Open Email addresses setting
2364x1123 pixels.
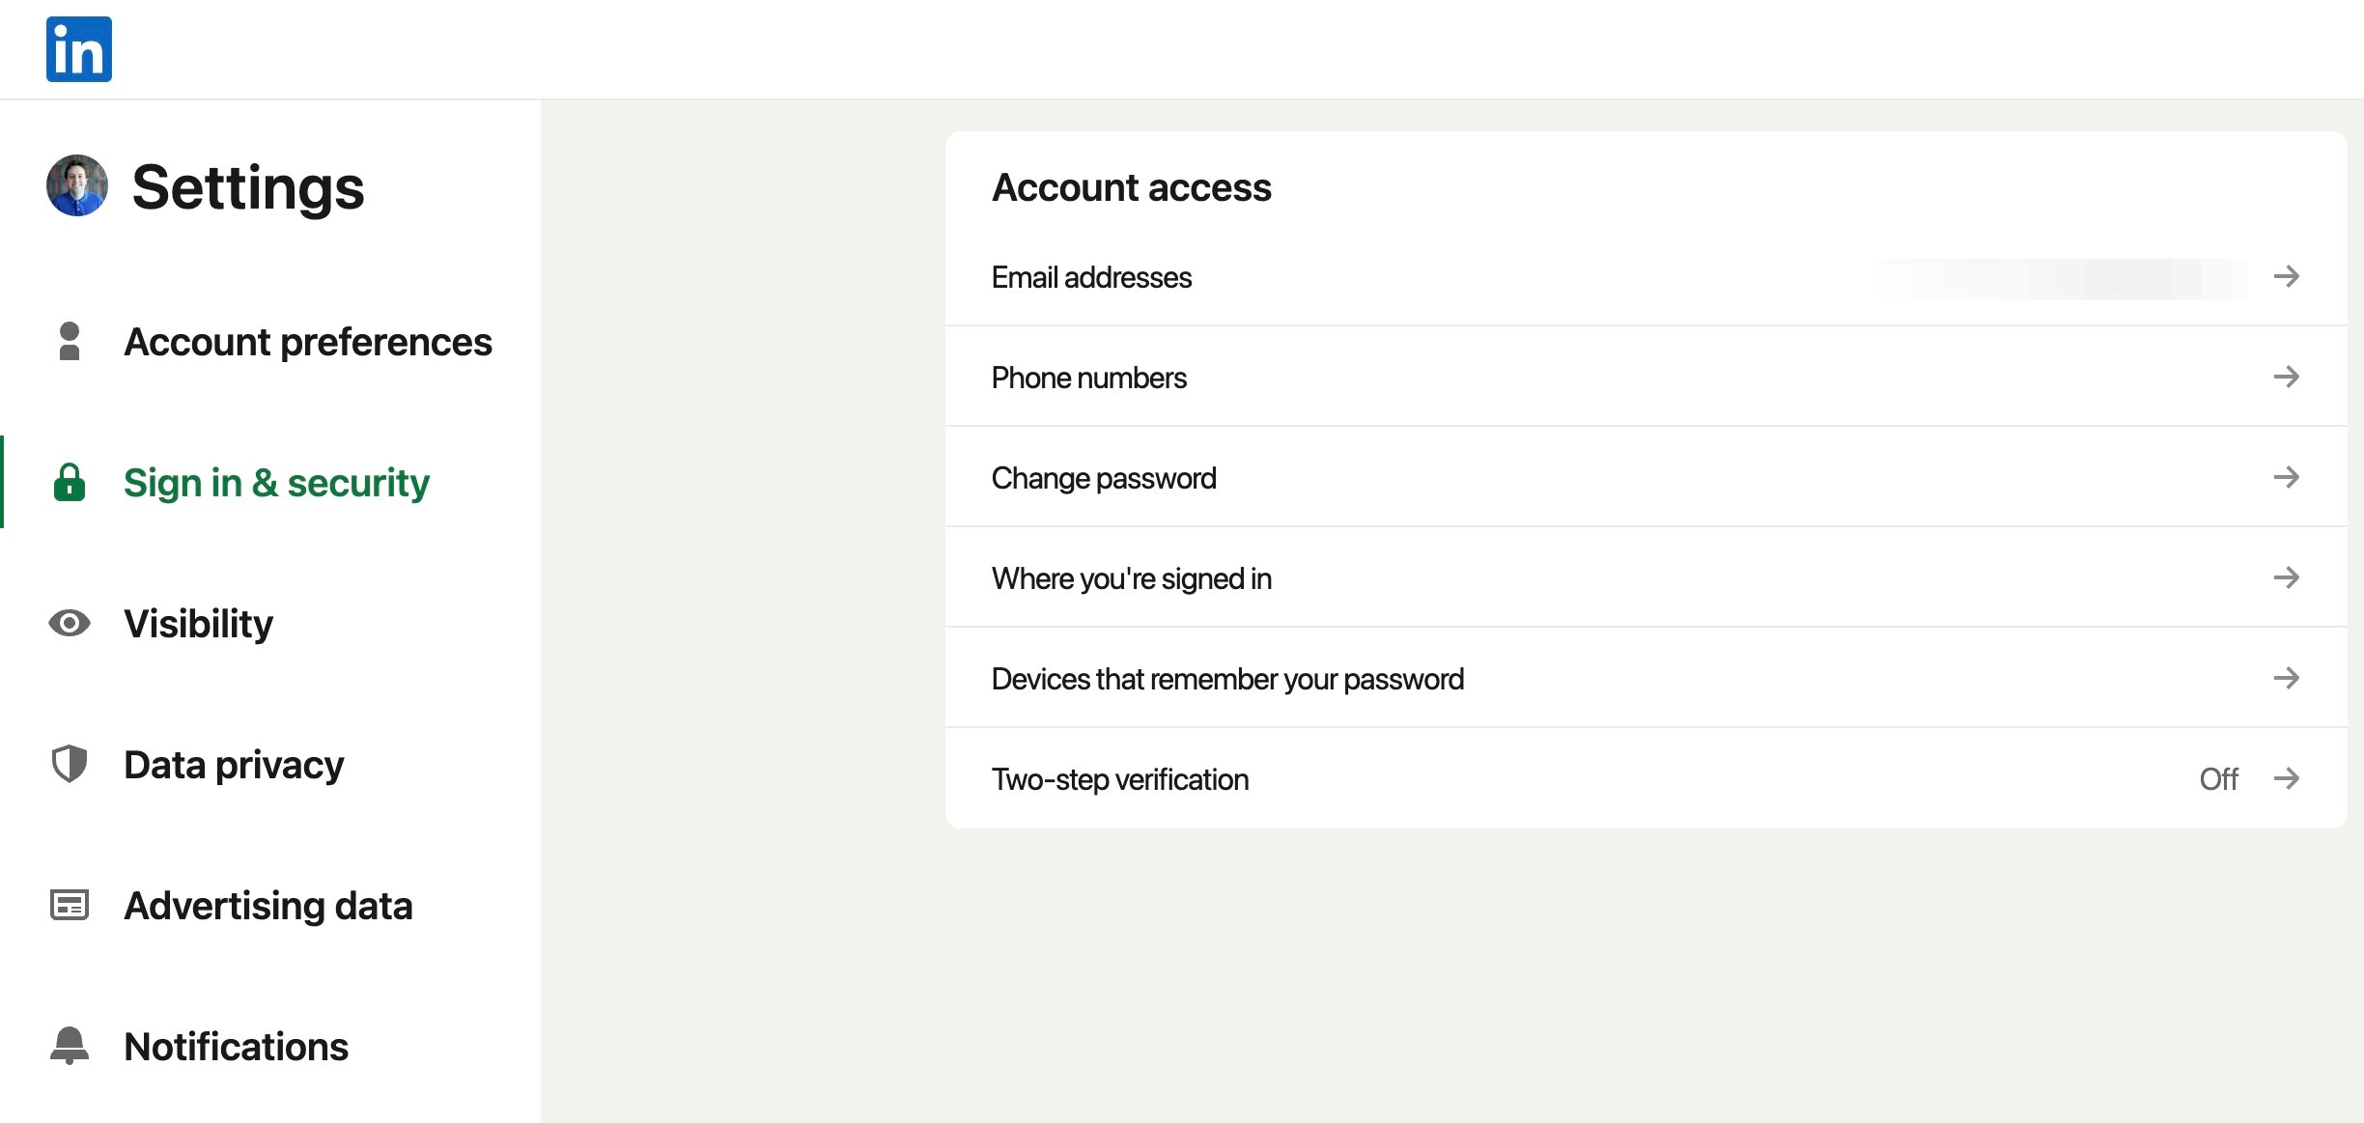(1091, 277)
